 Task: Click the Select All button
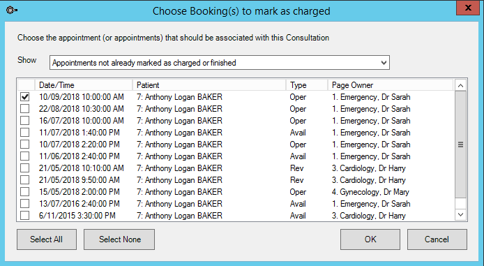(47, 239)
